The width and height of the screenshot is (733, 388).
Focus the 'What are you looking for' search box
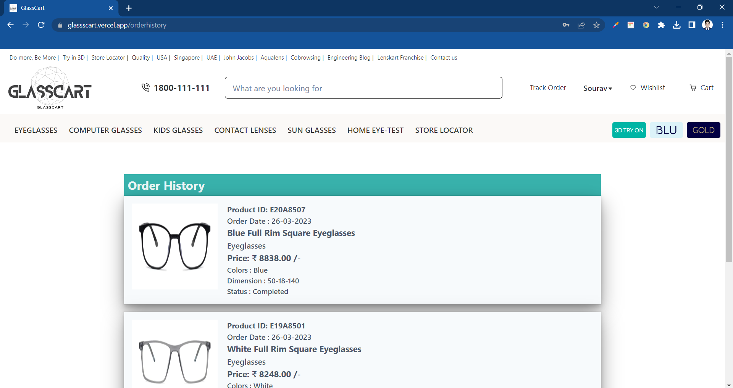coord(363,88)
